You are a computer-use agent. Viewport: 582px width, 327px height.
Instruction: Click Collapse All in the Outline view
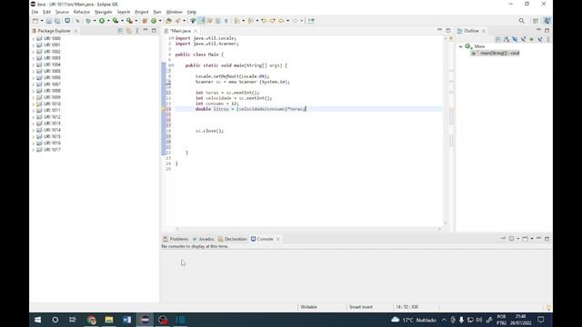498,39
